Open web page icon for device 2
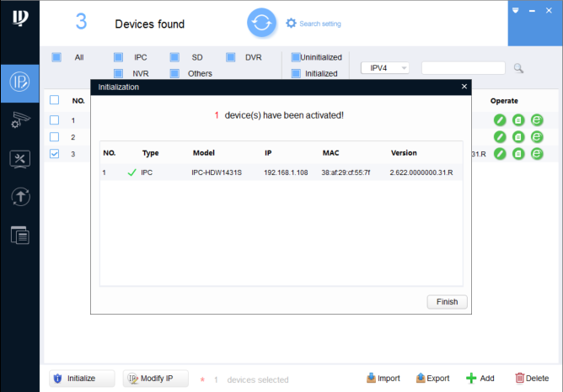This screenshot has height=392, width=563. (537, 137)
